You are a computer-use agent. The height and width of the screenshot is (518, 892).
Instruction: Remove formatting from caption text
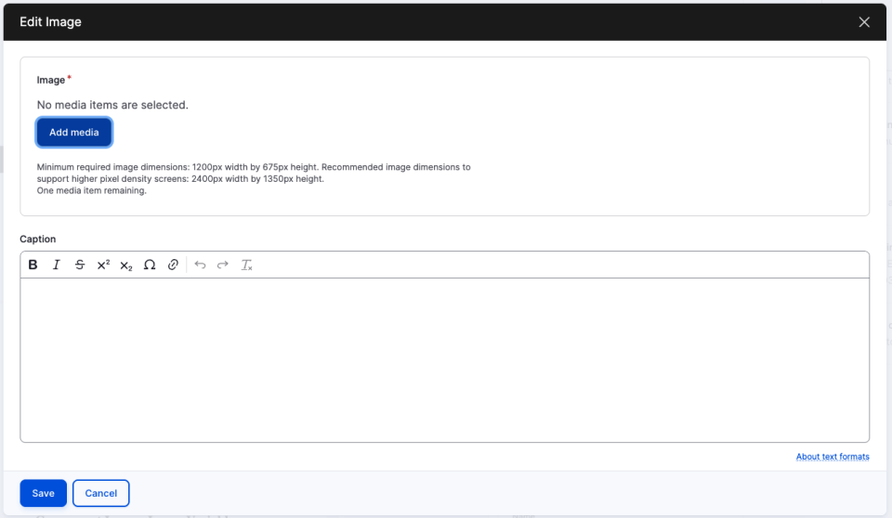(x=246, y=265)
